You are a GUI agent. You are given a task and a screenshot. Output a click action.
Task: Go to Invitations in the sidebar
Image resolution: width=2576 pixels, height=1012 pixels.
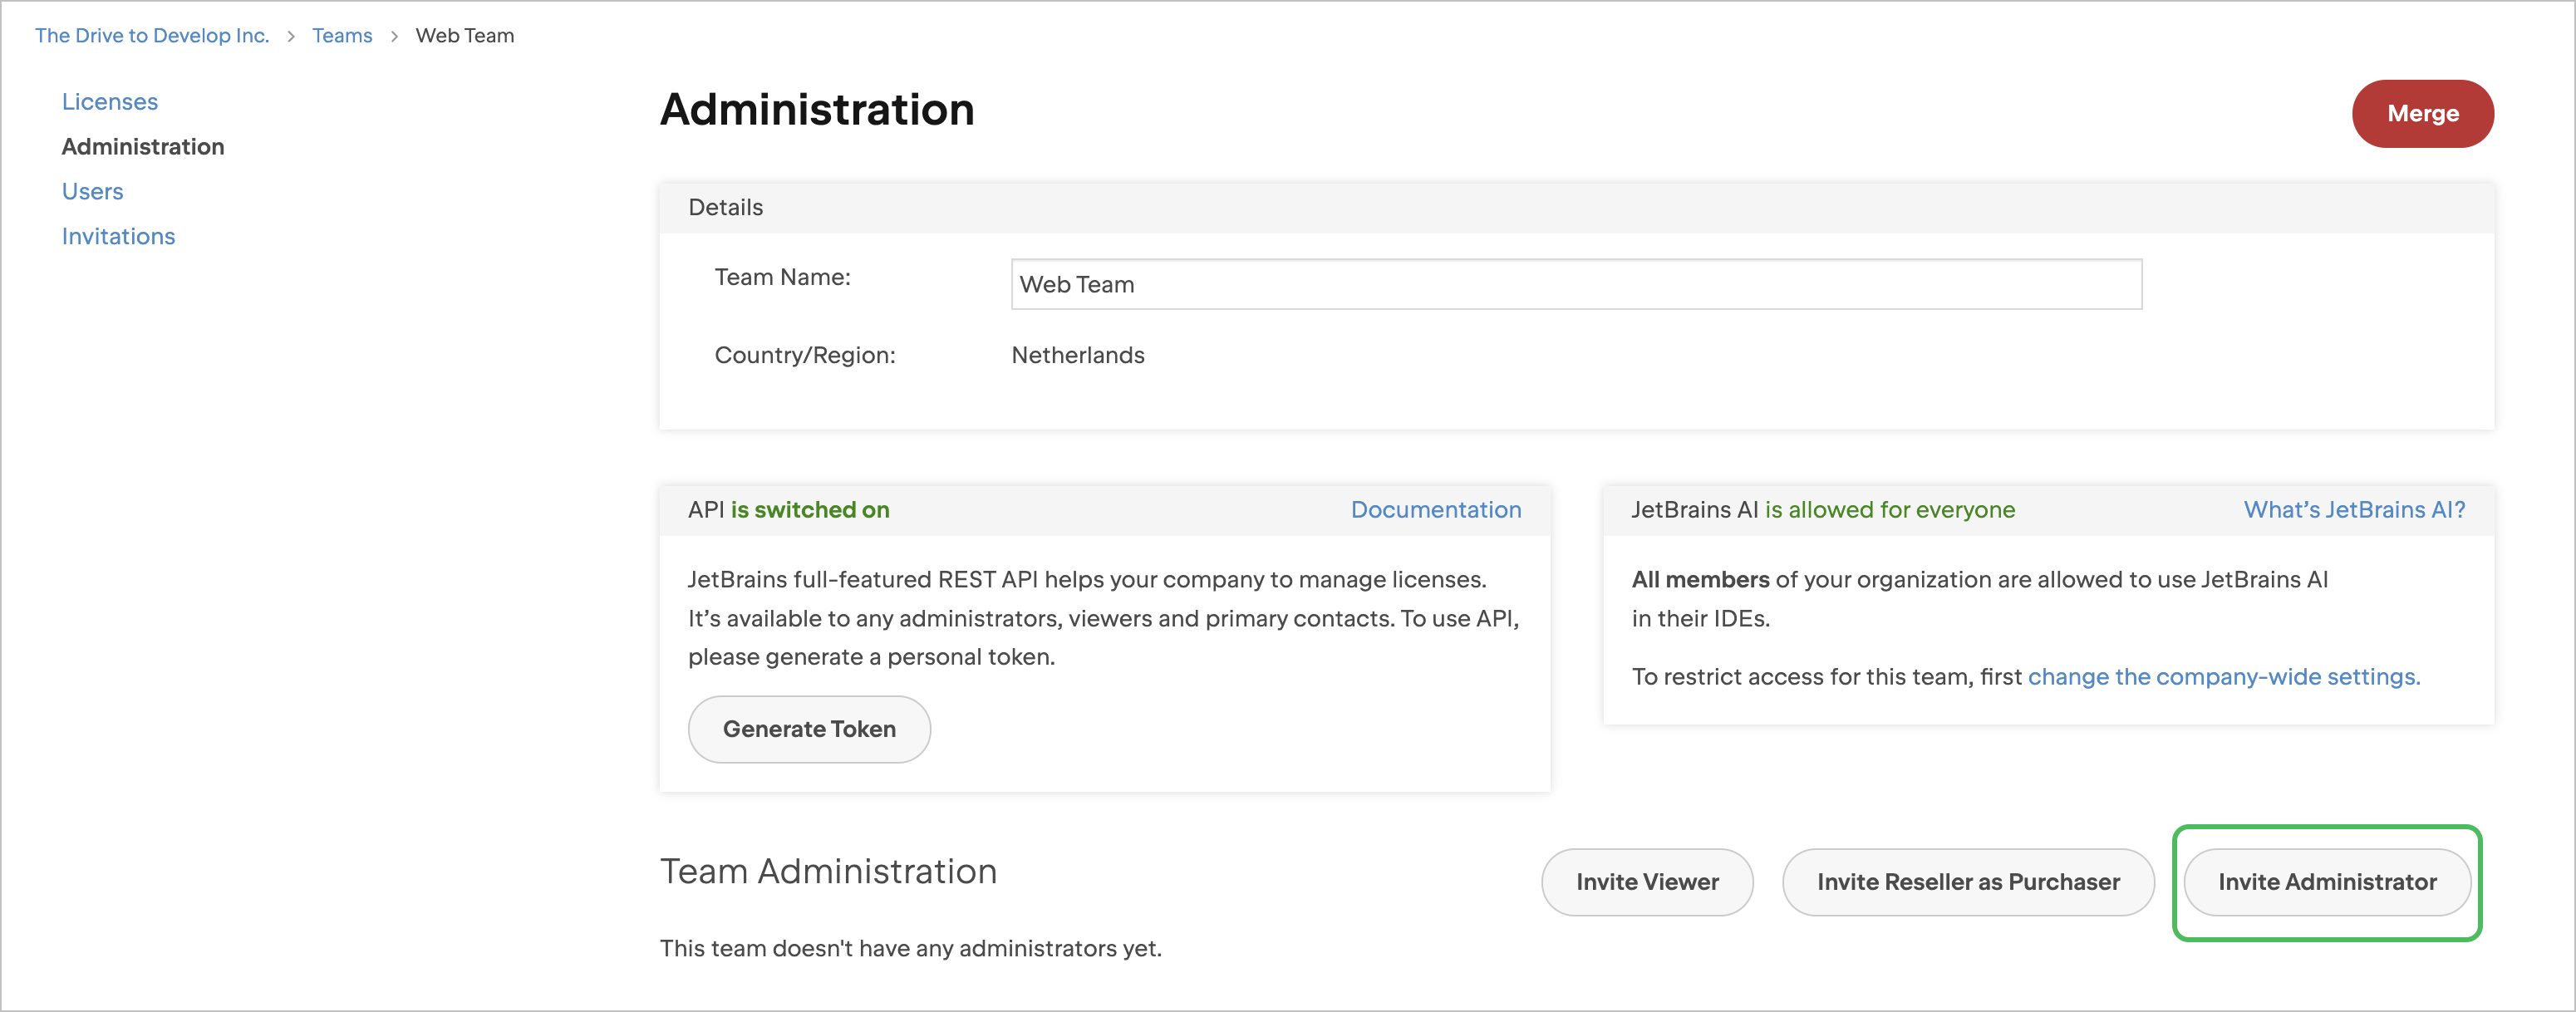coord(118,237)
